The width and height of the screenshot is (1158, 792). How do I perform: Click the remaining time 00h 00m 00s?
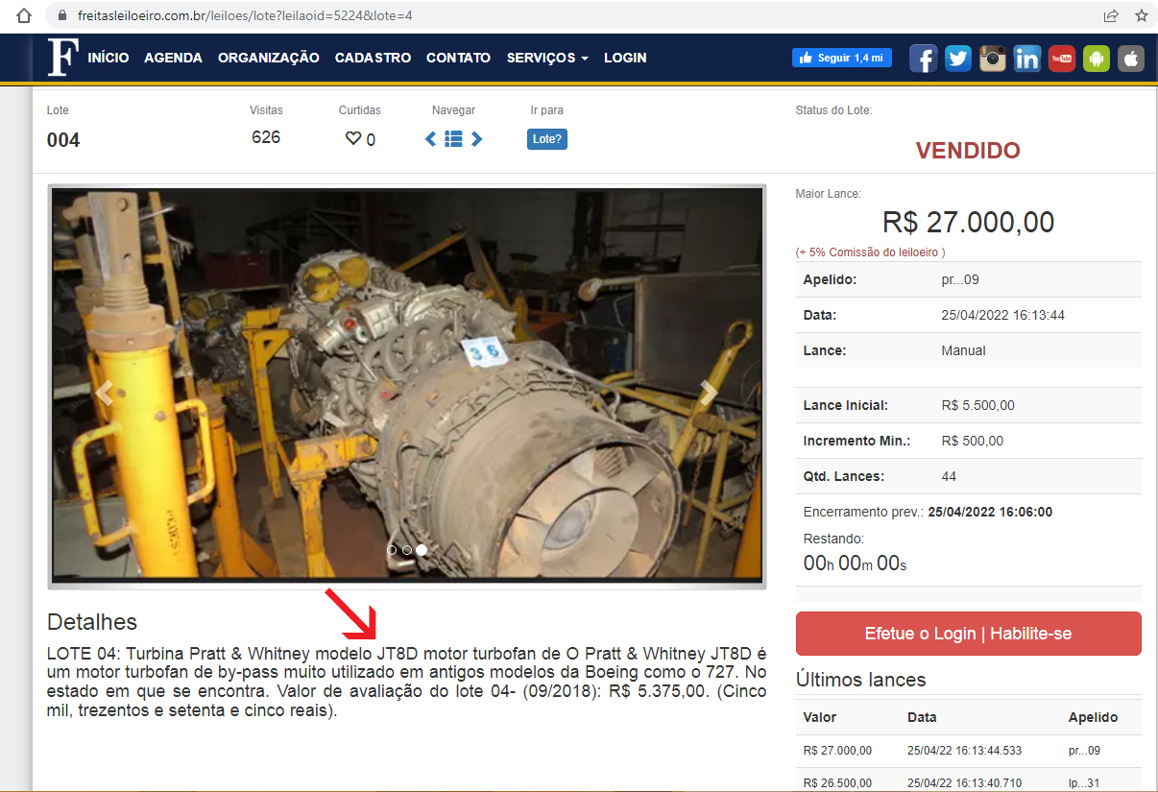[x=855, y=564]
